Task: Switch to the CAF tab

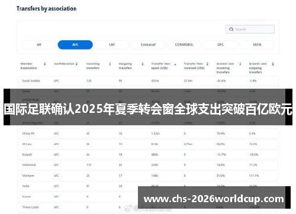Action: pos(112,44)
